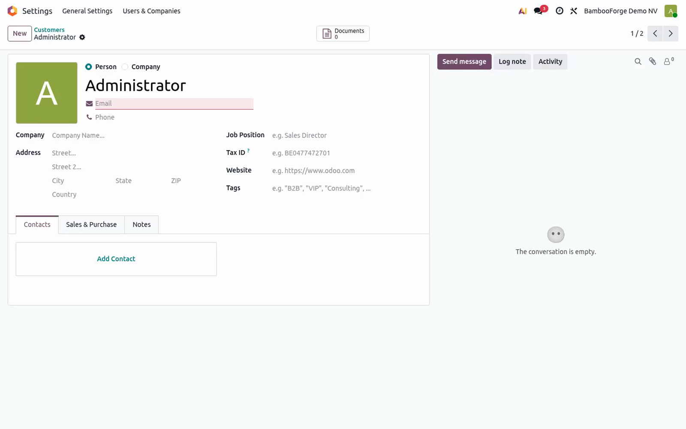Viewport: 686px width, 429px height.
Task: Attach files with paperclip icon
Action: coord(653,62)
